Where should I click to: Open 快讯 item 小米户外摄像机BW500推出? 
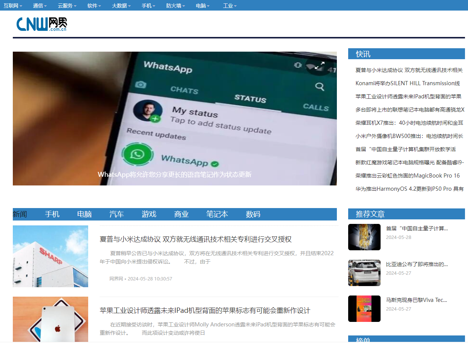pyautogui.click(x=410, y=136)
